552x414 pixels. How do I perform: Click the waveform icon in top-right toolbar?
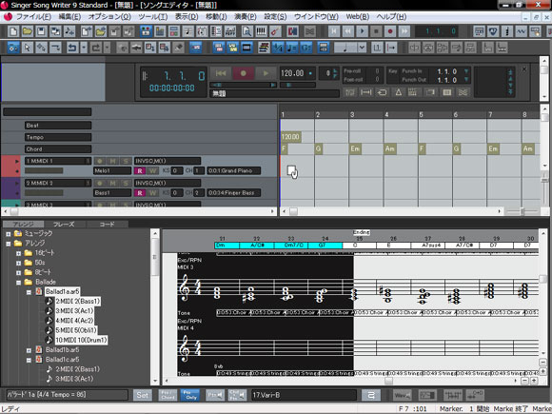pos(521,31)
